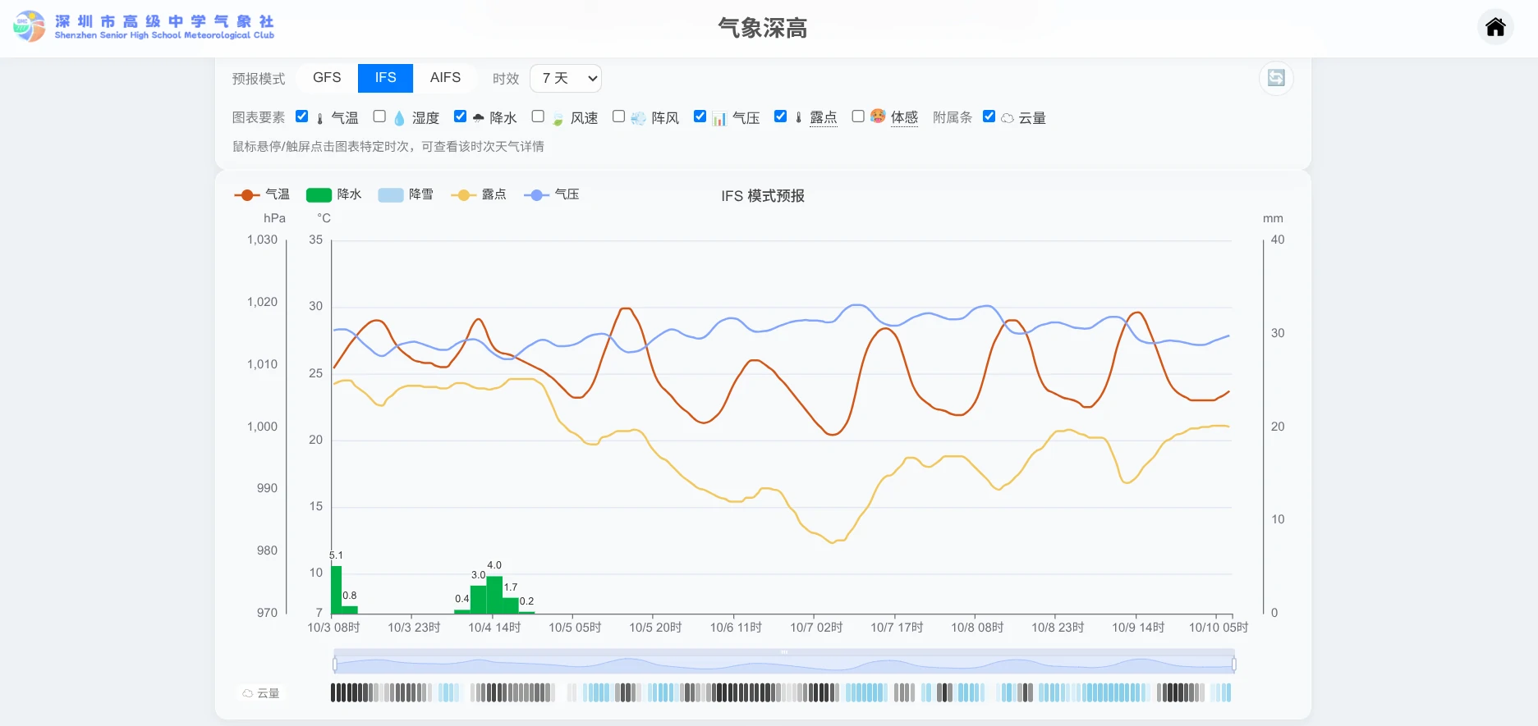
Task: Click the thermometer icon beside 气温
Action: [x=319, y=118]
